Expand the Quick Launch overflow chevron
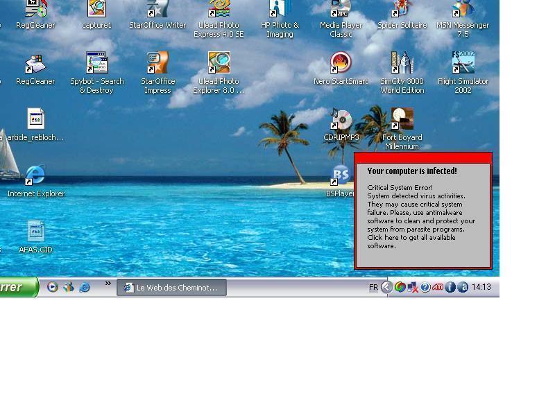This screenshot has width=555, height=416. coord(108,284)
